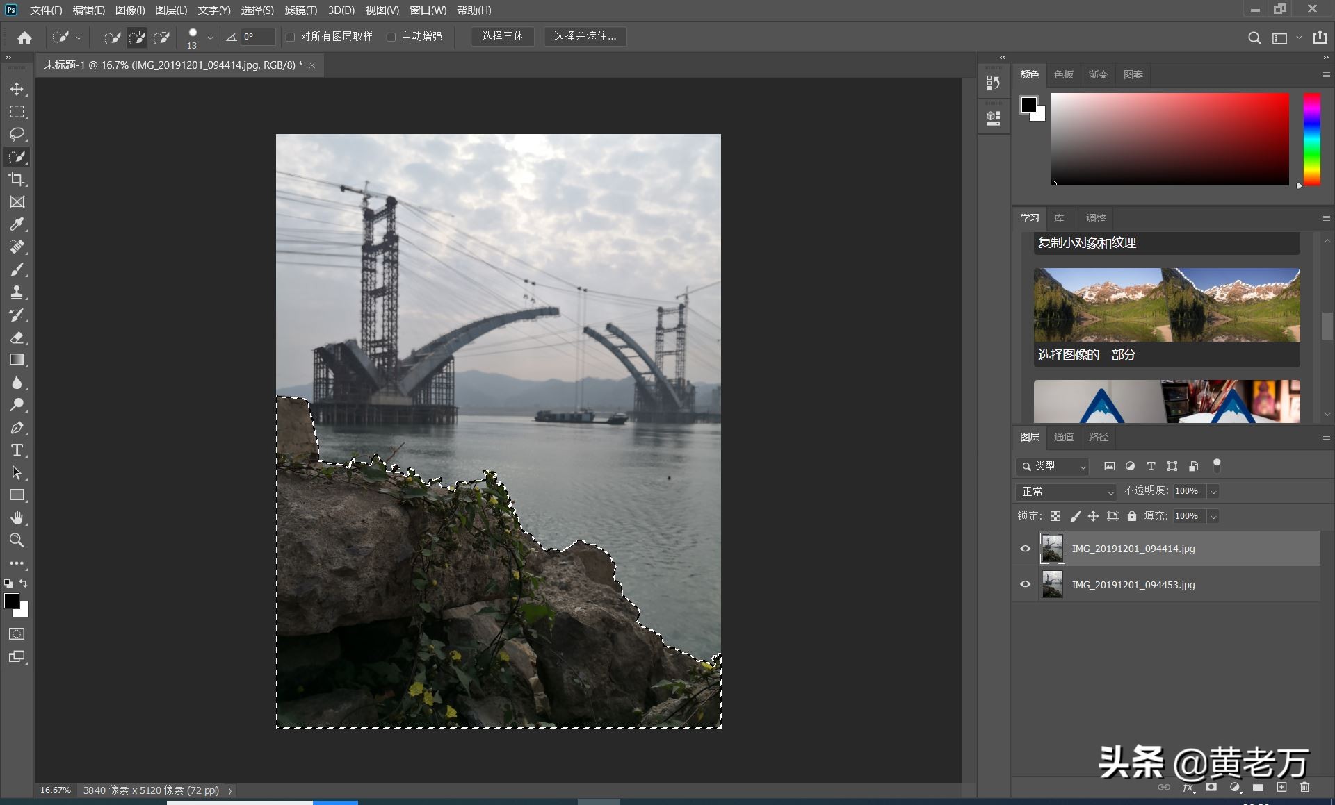Open the 滤镜 menu
The image size is (1335, 805).
tap(300, 10)
